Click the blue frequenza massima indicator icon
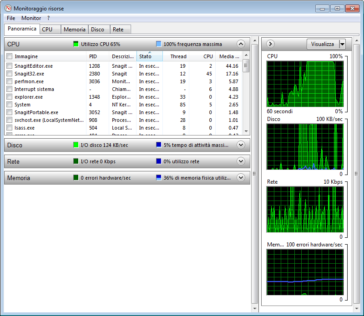The width and height of the screenshot is (364, 316). coord(158,44)
